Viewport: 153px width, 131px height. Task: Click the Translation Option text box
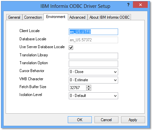pos(93,64)
